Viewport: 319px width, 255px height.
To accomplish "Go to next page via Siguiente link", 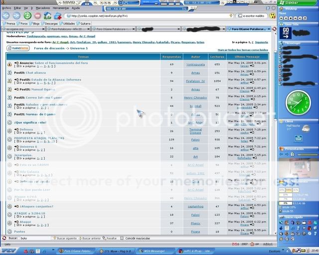I will (x=261, y=42).
